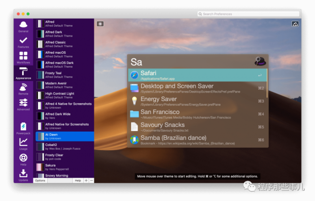Open the Help section in sidebar
Viewport: 315px width, 201px height.
coord(23,160)
